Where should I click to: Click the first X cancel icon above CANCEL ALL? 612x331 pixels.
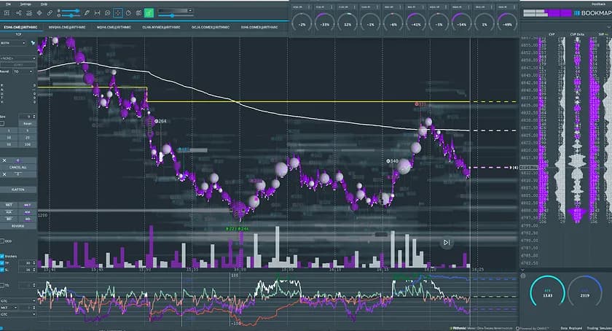[4, 160]
